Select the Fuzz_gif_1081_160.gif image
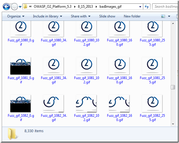179x143 pixels. tap(119, 66)
